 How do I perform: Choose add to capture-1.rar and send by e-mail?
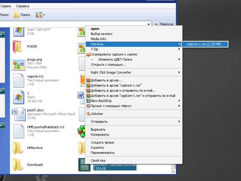(x=134, y=96)
